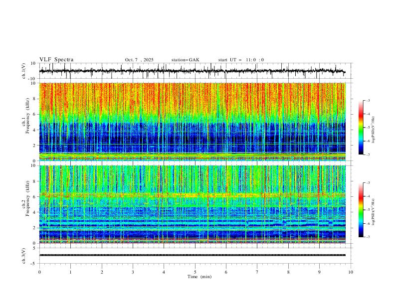This screenshot has width=395, height=305.
Task: Click the "station=GAK" header label
Action: pyautogui.click(x=185, y=60)
